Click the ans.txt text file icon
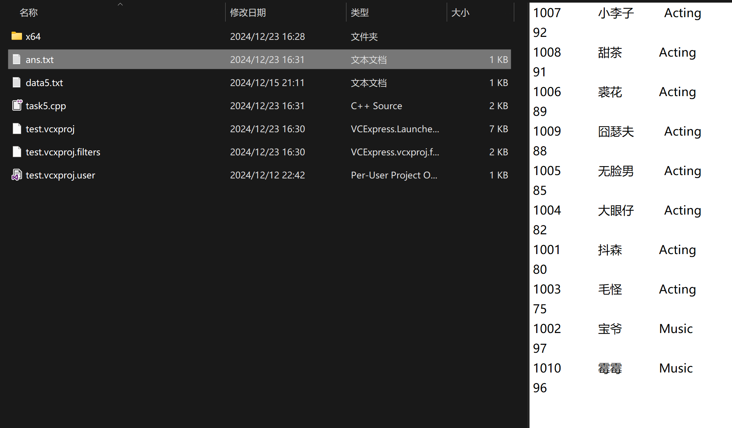The height and width of the screenshot is (428, 732). pos(16,59)
